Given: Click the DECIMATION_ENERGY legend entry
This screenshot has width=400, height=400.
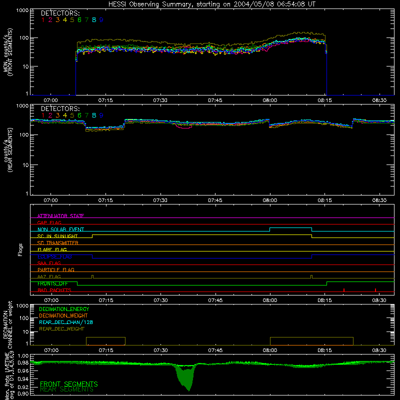Looking at the screenshot, I should (64, 309).
